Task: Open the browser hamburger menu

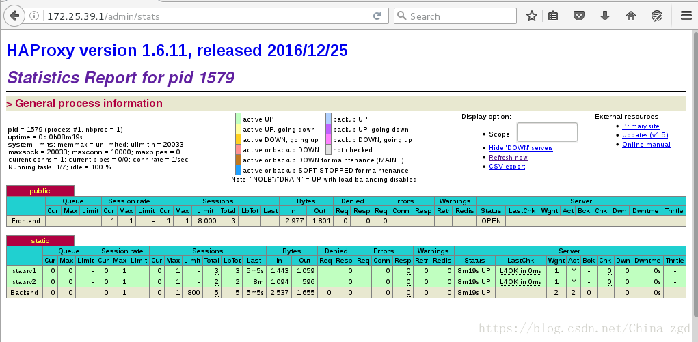Action: coord(686,16)
